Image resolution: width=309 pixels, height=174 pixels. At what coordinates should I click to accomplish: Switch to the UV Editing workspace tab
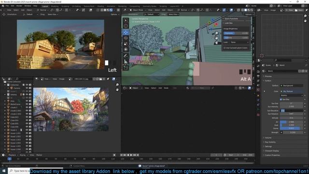click(76, 6)
